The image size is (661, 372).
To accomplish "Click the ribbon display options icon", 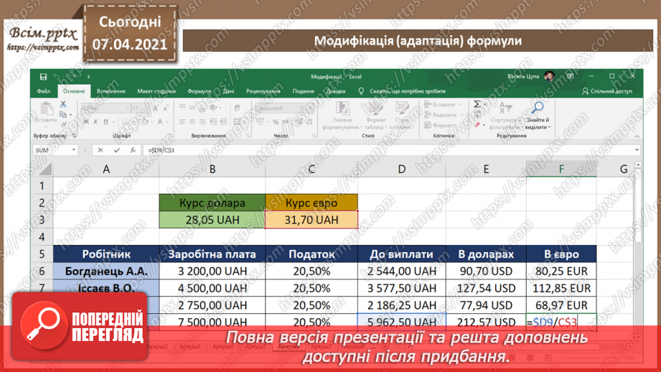I will click(x=570, y=76).
